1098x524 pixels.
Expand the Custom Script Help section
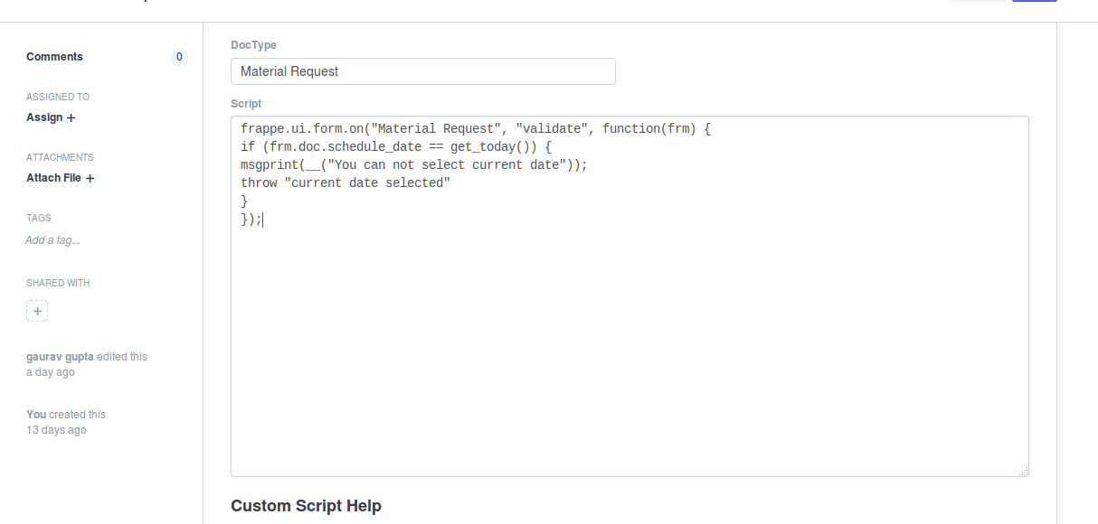[x=306, y=506]
